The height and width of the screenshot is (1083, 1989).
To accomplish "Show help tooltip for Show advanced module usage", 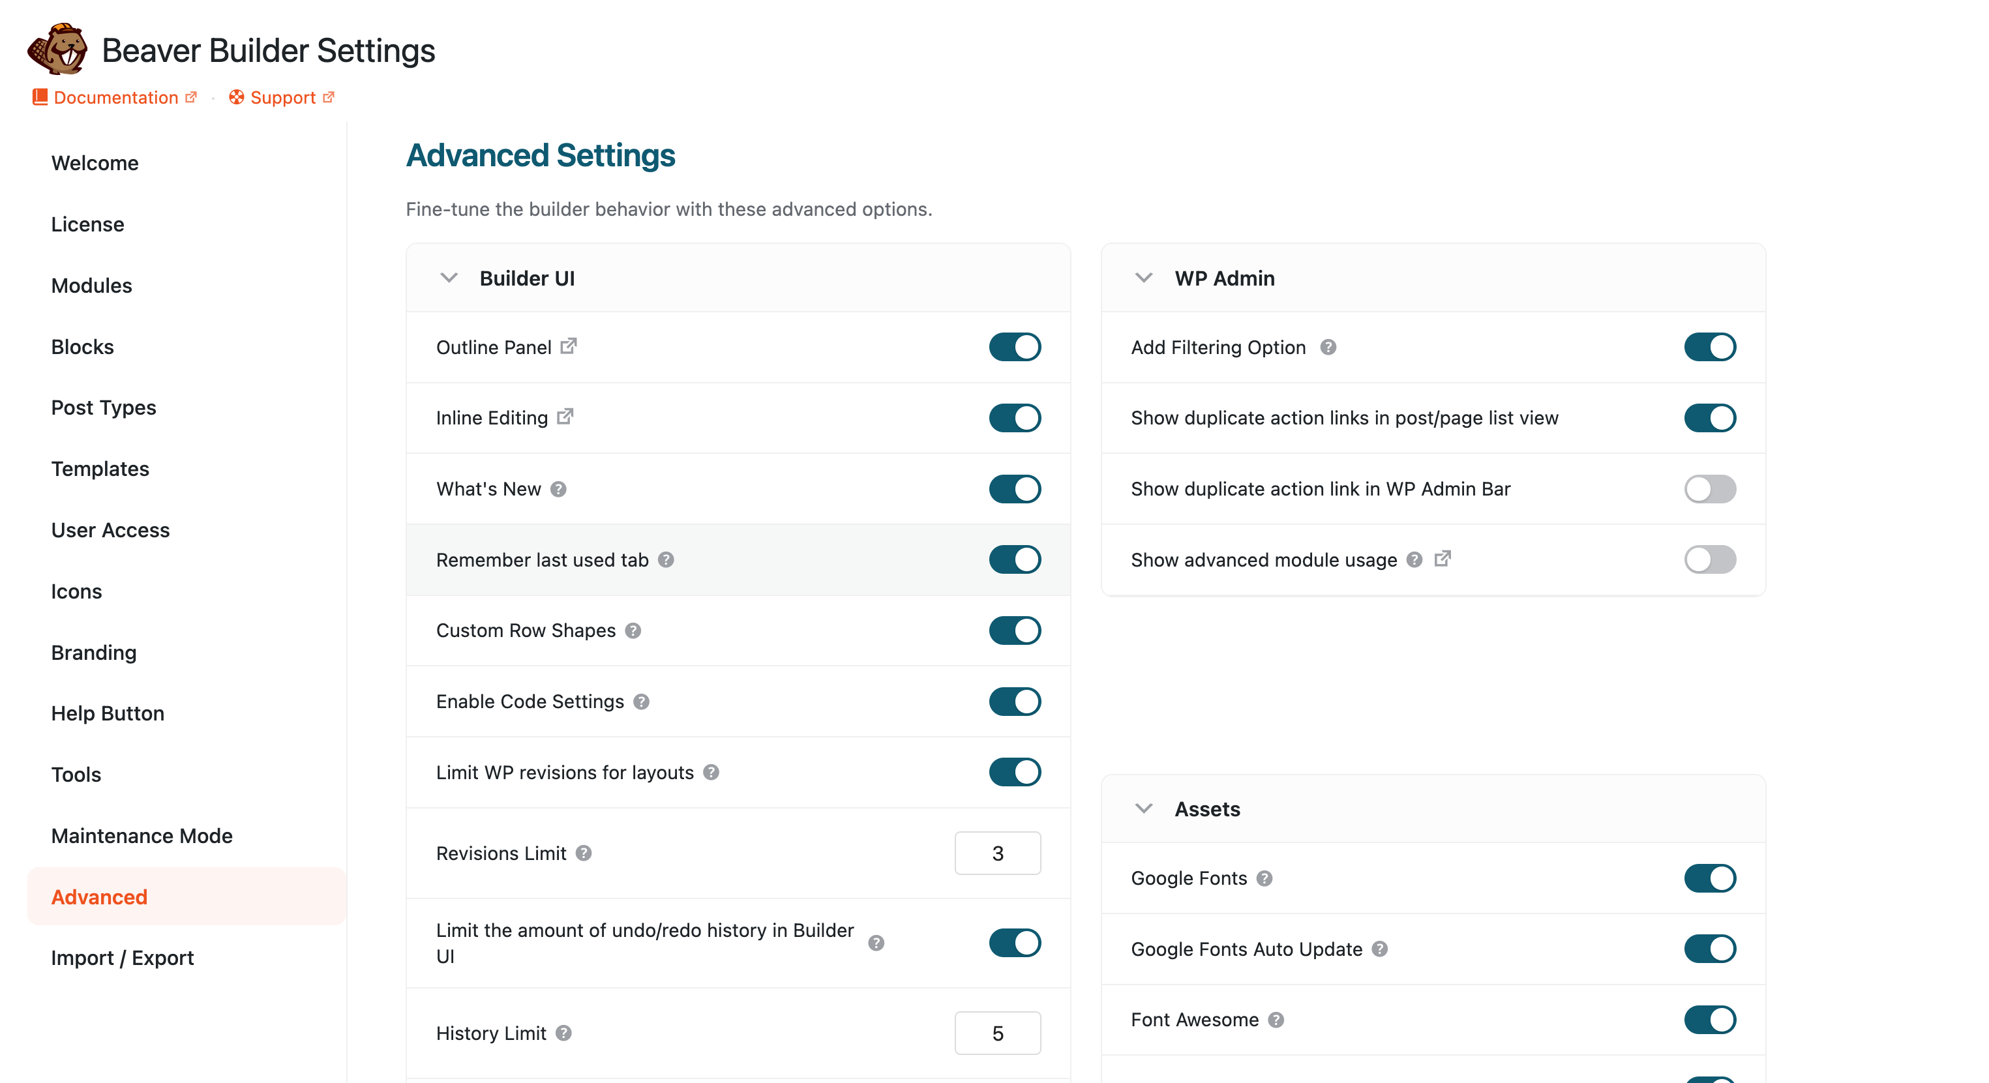I will coord(1414,559).
